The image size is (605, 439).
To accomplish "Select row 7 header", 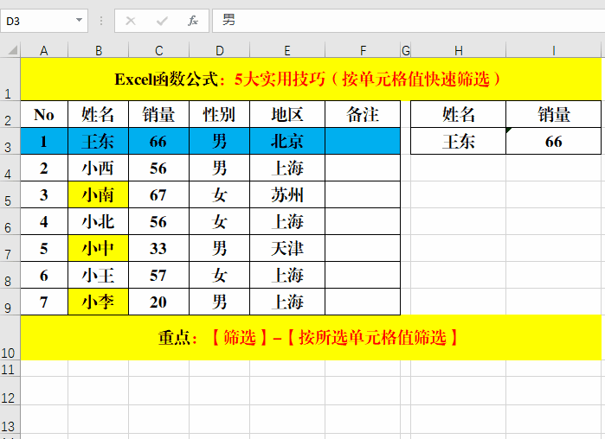I will point(10,248).
